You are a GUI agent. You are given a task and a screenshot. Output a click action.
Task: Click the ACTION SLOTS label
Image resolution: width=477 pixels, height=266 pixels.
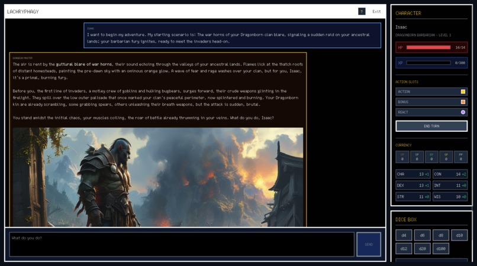407,82
